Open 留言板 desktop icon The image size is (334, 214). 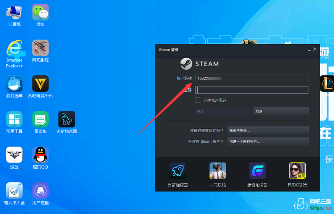[x=40, y=119]
